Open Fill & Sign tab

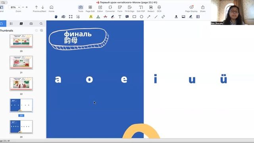pos(130,9)
